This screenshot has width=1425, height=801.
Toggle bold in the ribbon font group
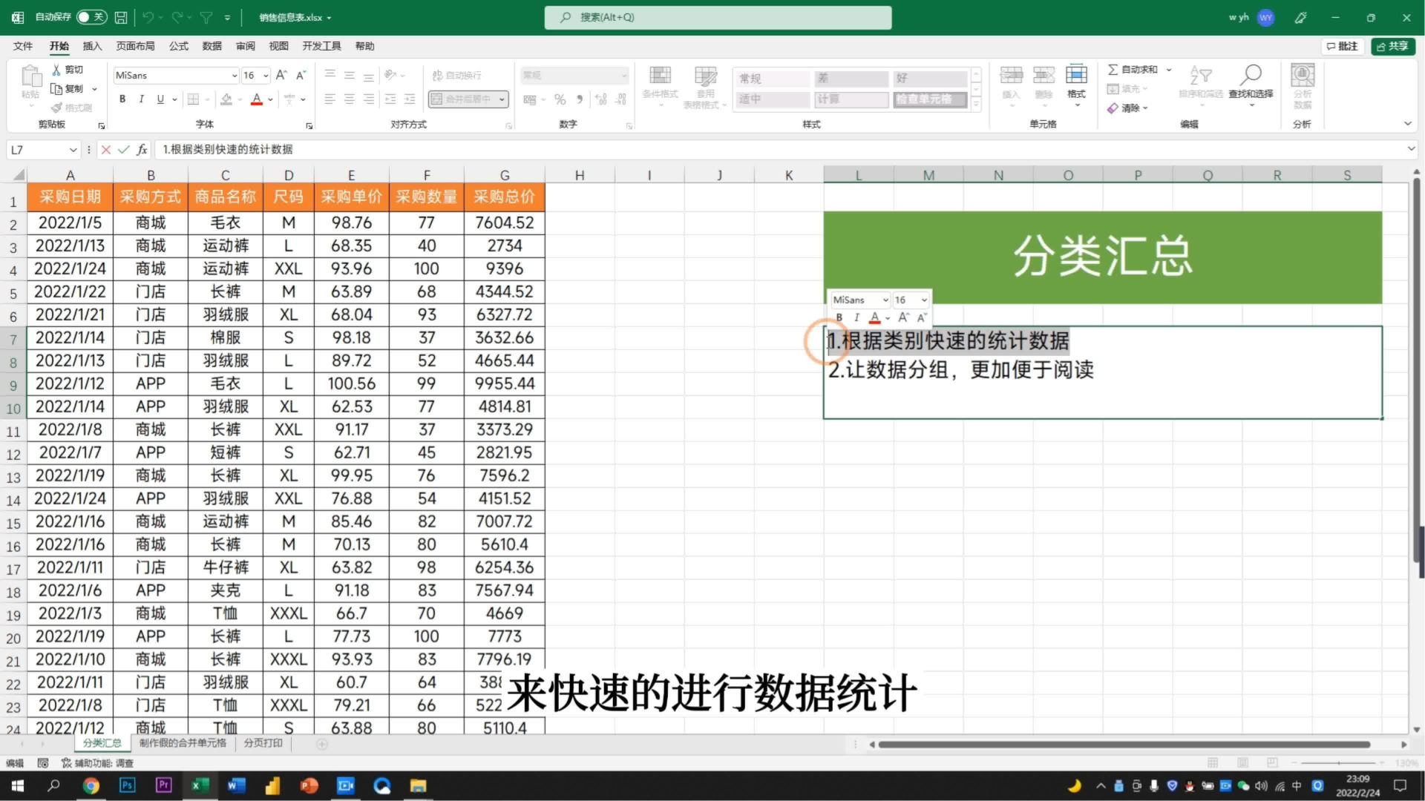coord(122,99)
